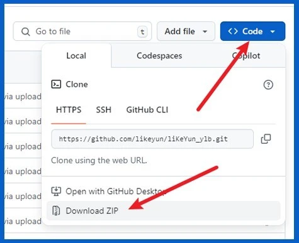This screenshot has height=243, width=299.
Task: Select the SSH clone option
Action: tap(104, 110)
